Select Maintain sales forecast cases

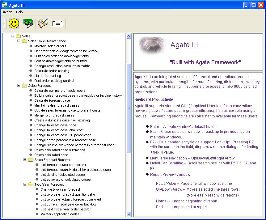57,105
